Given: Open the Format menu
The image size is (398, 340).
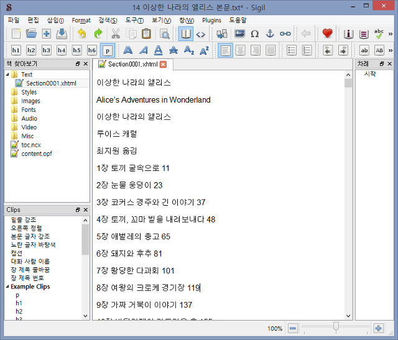Looking at the screenshot, I should click(81, 20).
